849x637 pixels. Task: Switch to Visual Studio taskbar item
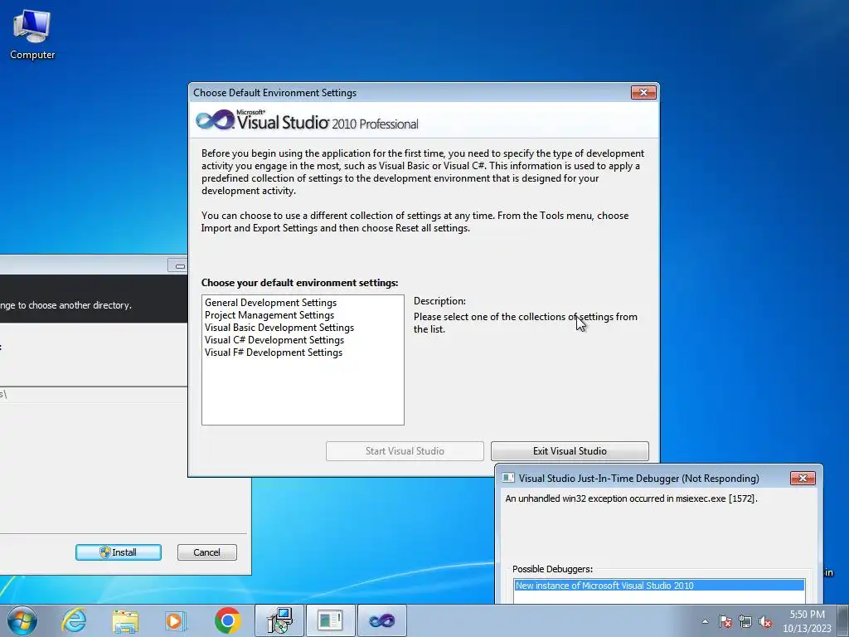click(381, 620)
